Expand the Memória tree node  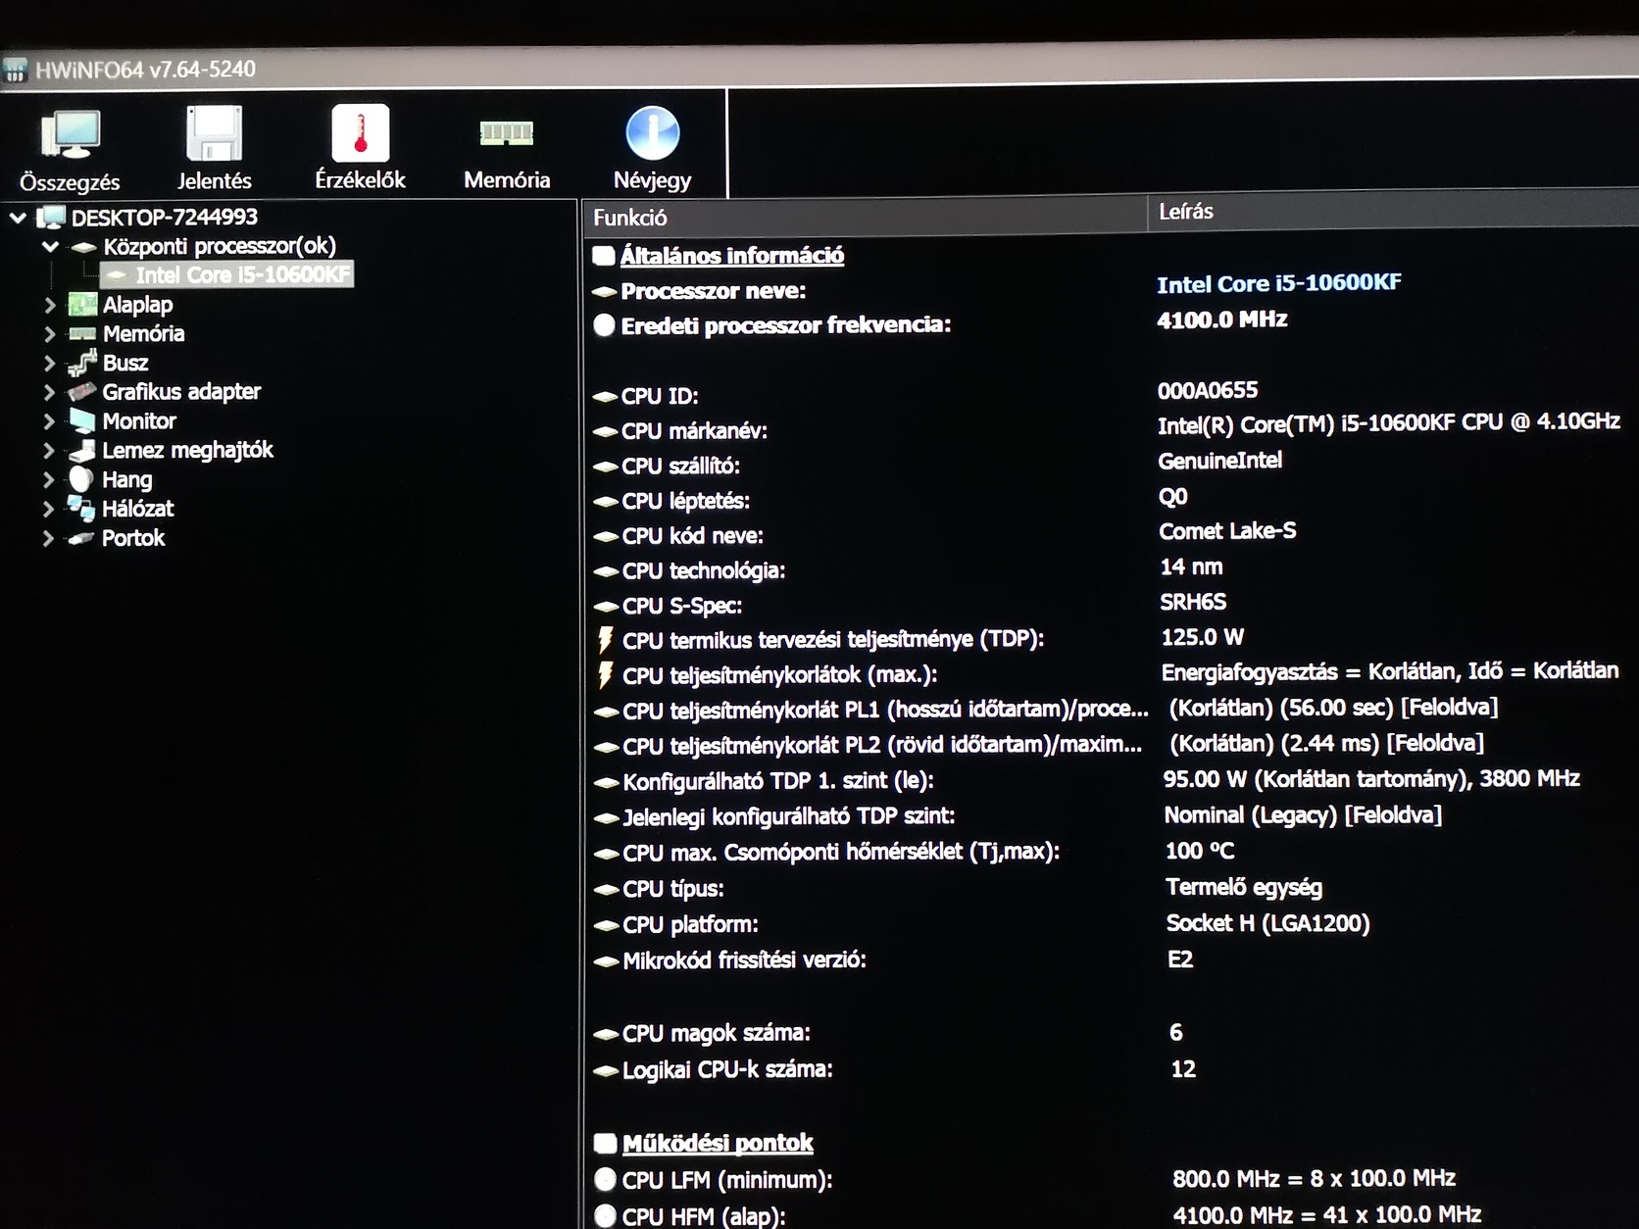pyautogui.click(x=49, y=334)
